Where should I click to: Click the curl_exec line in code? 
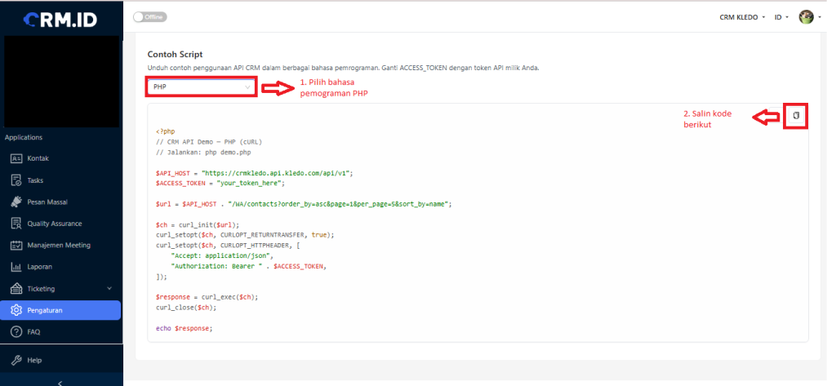(x=207, y=298)
